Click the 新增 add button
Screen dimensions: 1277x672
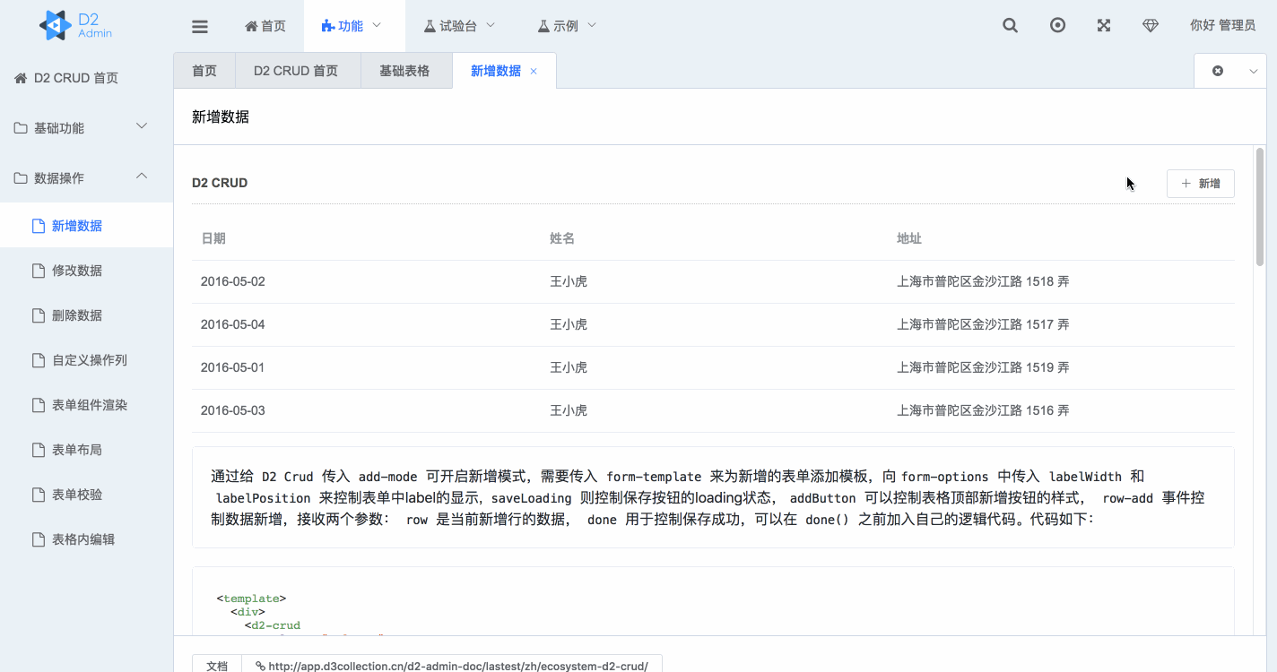[1200, 184]
